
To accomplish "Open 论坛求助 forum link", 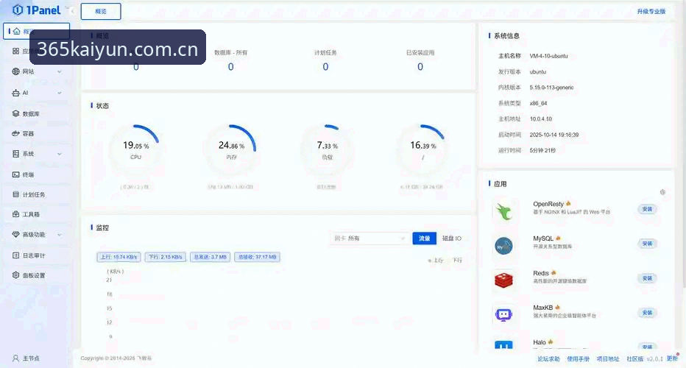I will click(x=548, y=359).
